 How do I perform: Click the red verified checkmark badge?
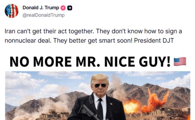[63, 8]
